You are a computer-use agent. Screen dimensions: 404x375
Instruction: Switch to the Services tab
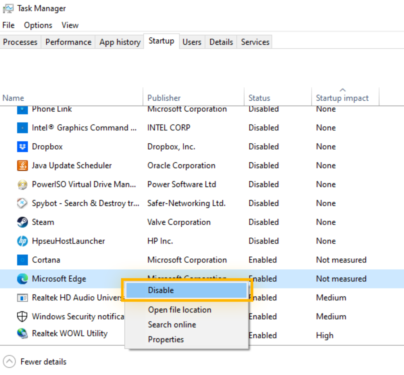(255, 42)
